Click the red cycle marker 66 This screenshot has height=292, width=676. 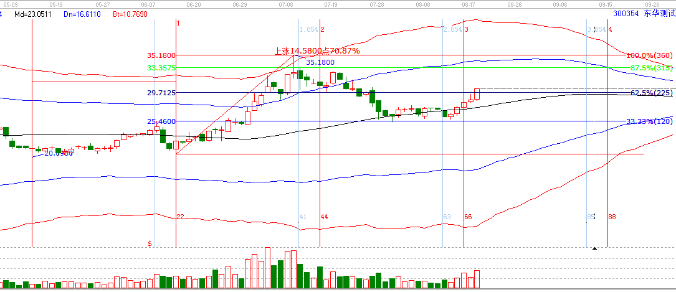coord(469,217)
